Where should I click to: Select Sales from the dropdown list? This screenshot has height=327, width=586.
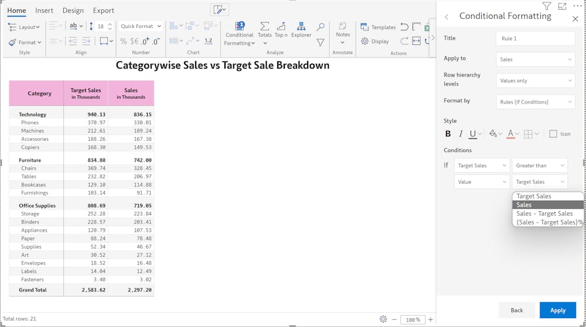pyautogui.click(x=547, y=205)
